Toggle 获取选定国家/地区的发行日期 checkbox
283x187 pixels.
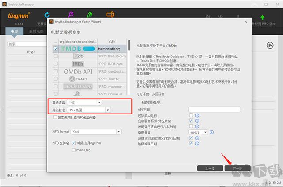(x=191, y=138)
